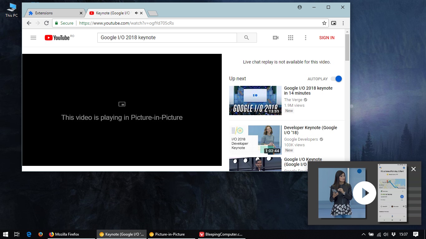Click the battery icon in the tray
Viewport: 426px width, 239px height.
[x=371, y=234]
